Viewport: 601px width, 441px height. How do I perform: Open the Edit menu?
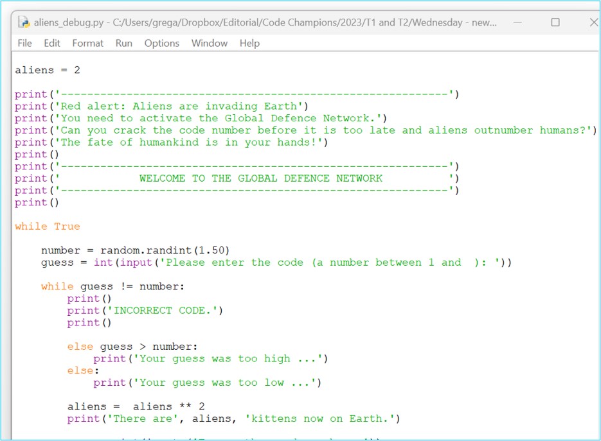click(52, 43)
